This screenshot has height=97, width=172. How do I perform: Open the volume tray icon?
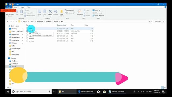[x=147, y=92]
